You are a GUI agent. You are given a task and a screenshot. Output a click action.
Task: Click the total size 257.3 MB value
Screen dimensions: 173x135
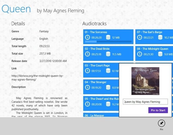click(x=45, y=54)
